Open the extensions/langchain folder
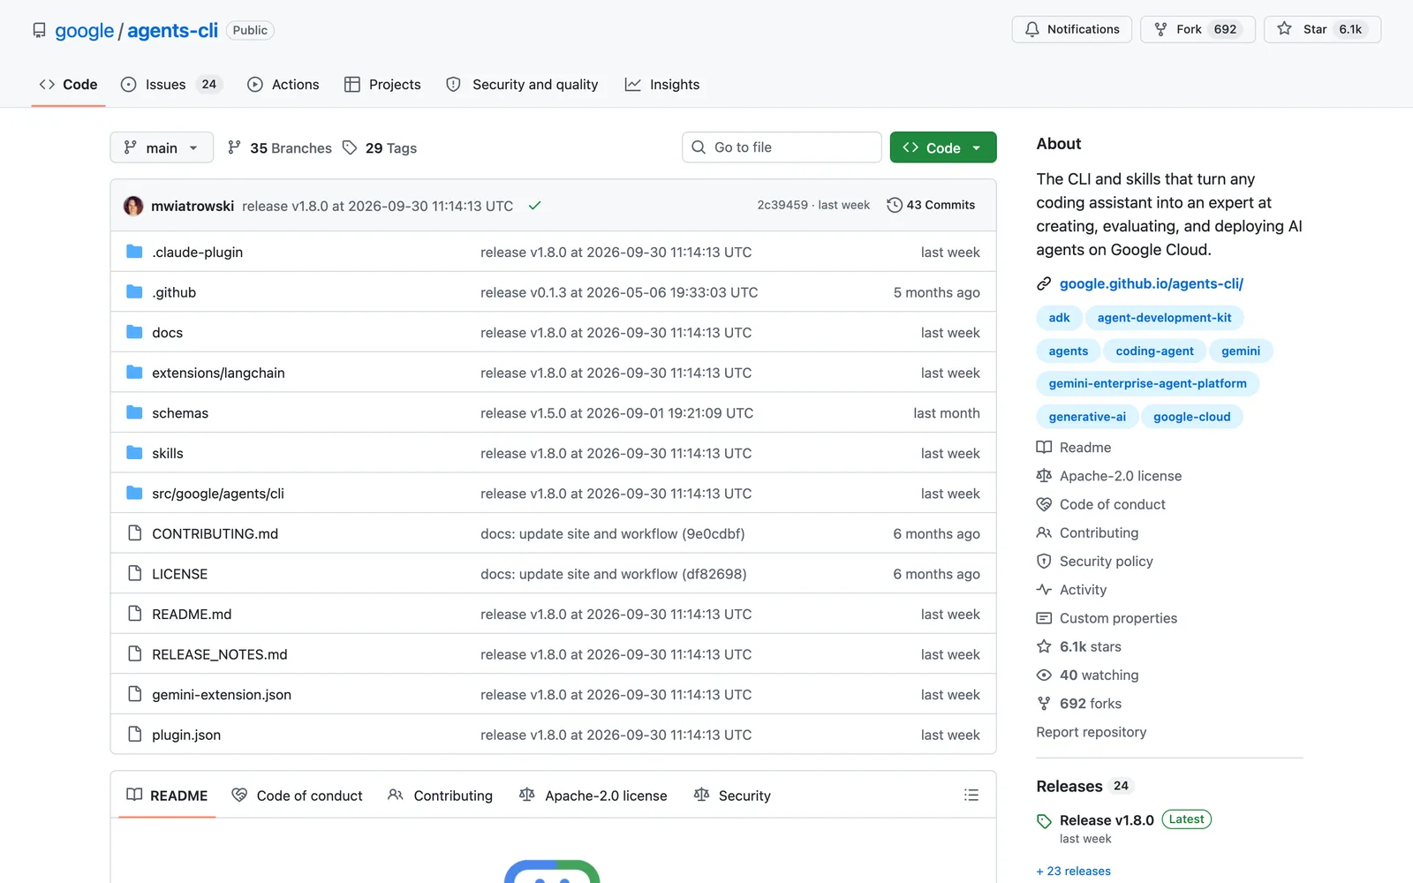Image resolution: width=1413 pixels, height=883 pixels. (x=218, y=373)
